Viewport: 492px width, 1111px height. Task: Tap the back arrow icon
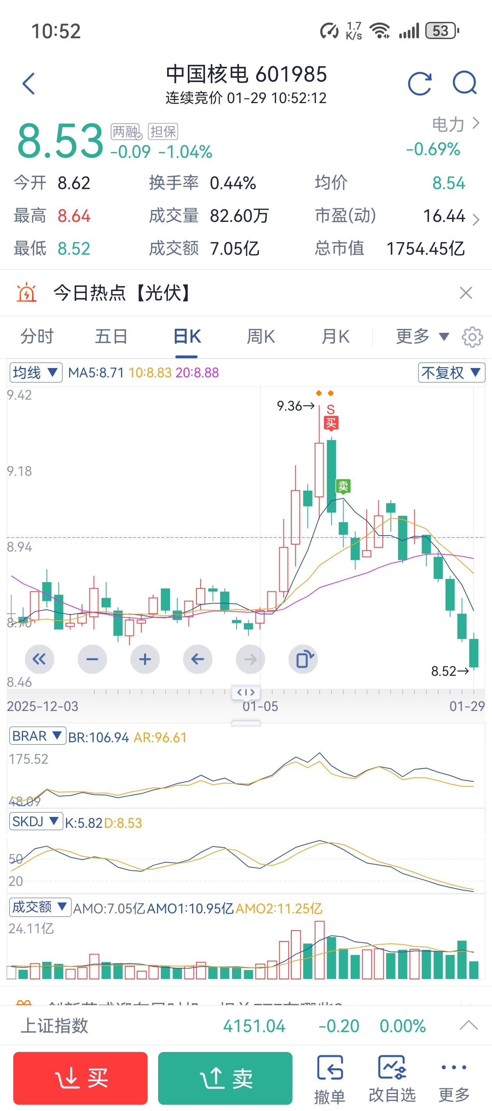pyautogui.click(x=29, y=84)
